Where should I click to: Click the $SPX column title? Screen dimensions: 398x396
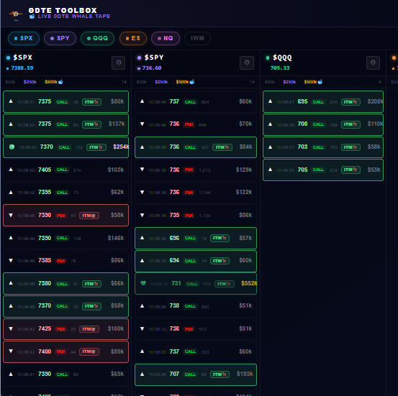23,57
